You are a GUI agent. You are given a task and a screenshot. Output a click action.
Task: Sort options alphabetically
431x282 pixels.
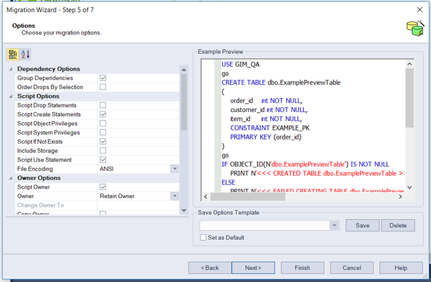coord(26,54)
